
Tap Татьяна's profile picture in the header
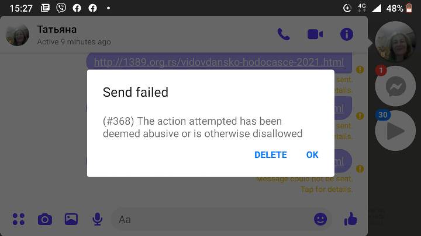click(x=18, y=35)
